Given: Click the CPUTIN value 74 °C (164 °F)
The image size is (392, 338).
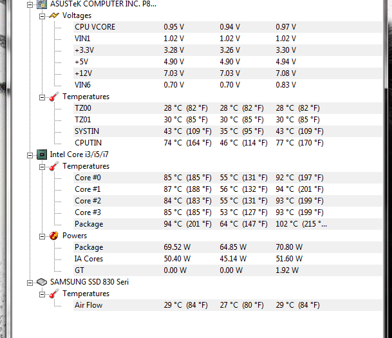Looking at the screenshot, I should [x=187, y=143].
